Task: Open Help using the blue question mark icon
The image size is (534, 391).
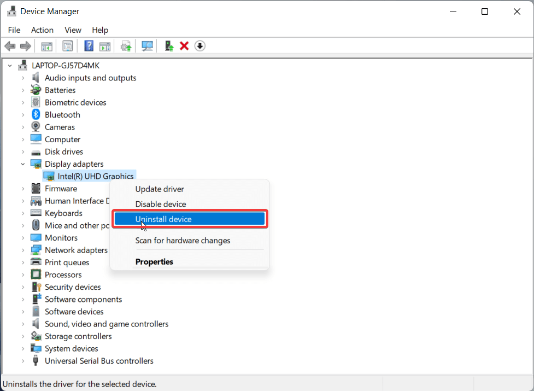Action: [89, 45]
